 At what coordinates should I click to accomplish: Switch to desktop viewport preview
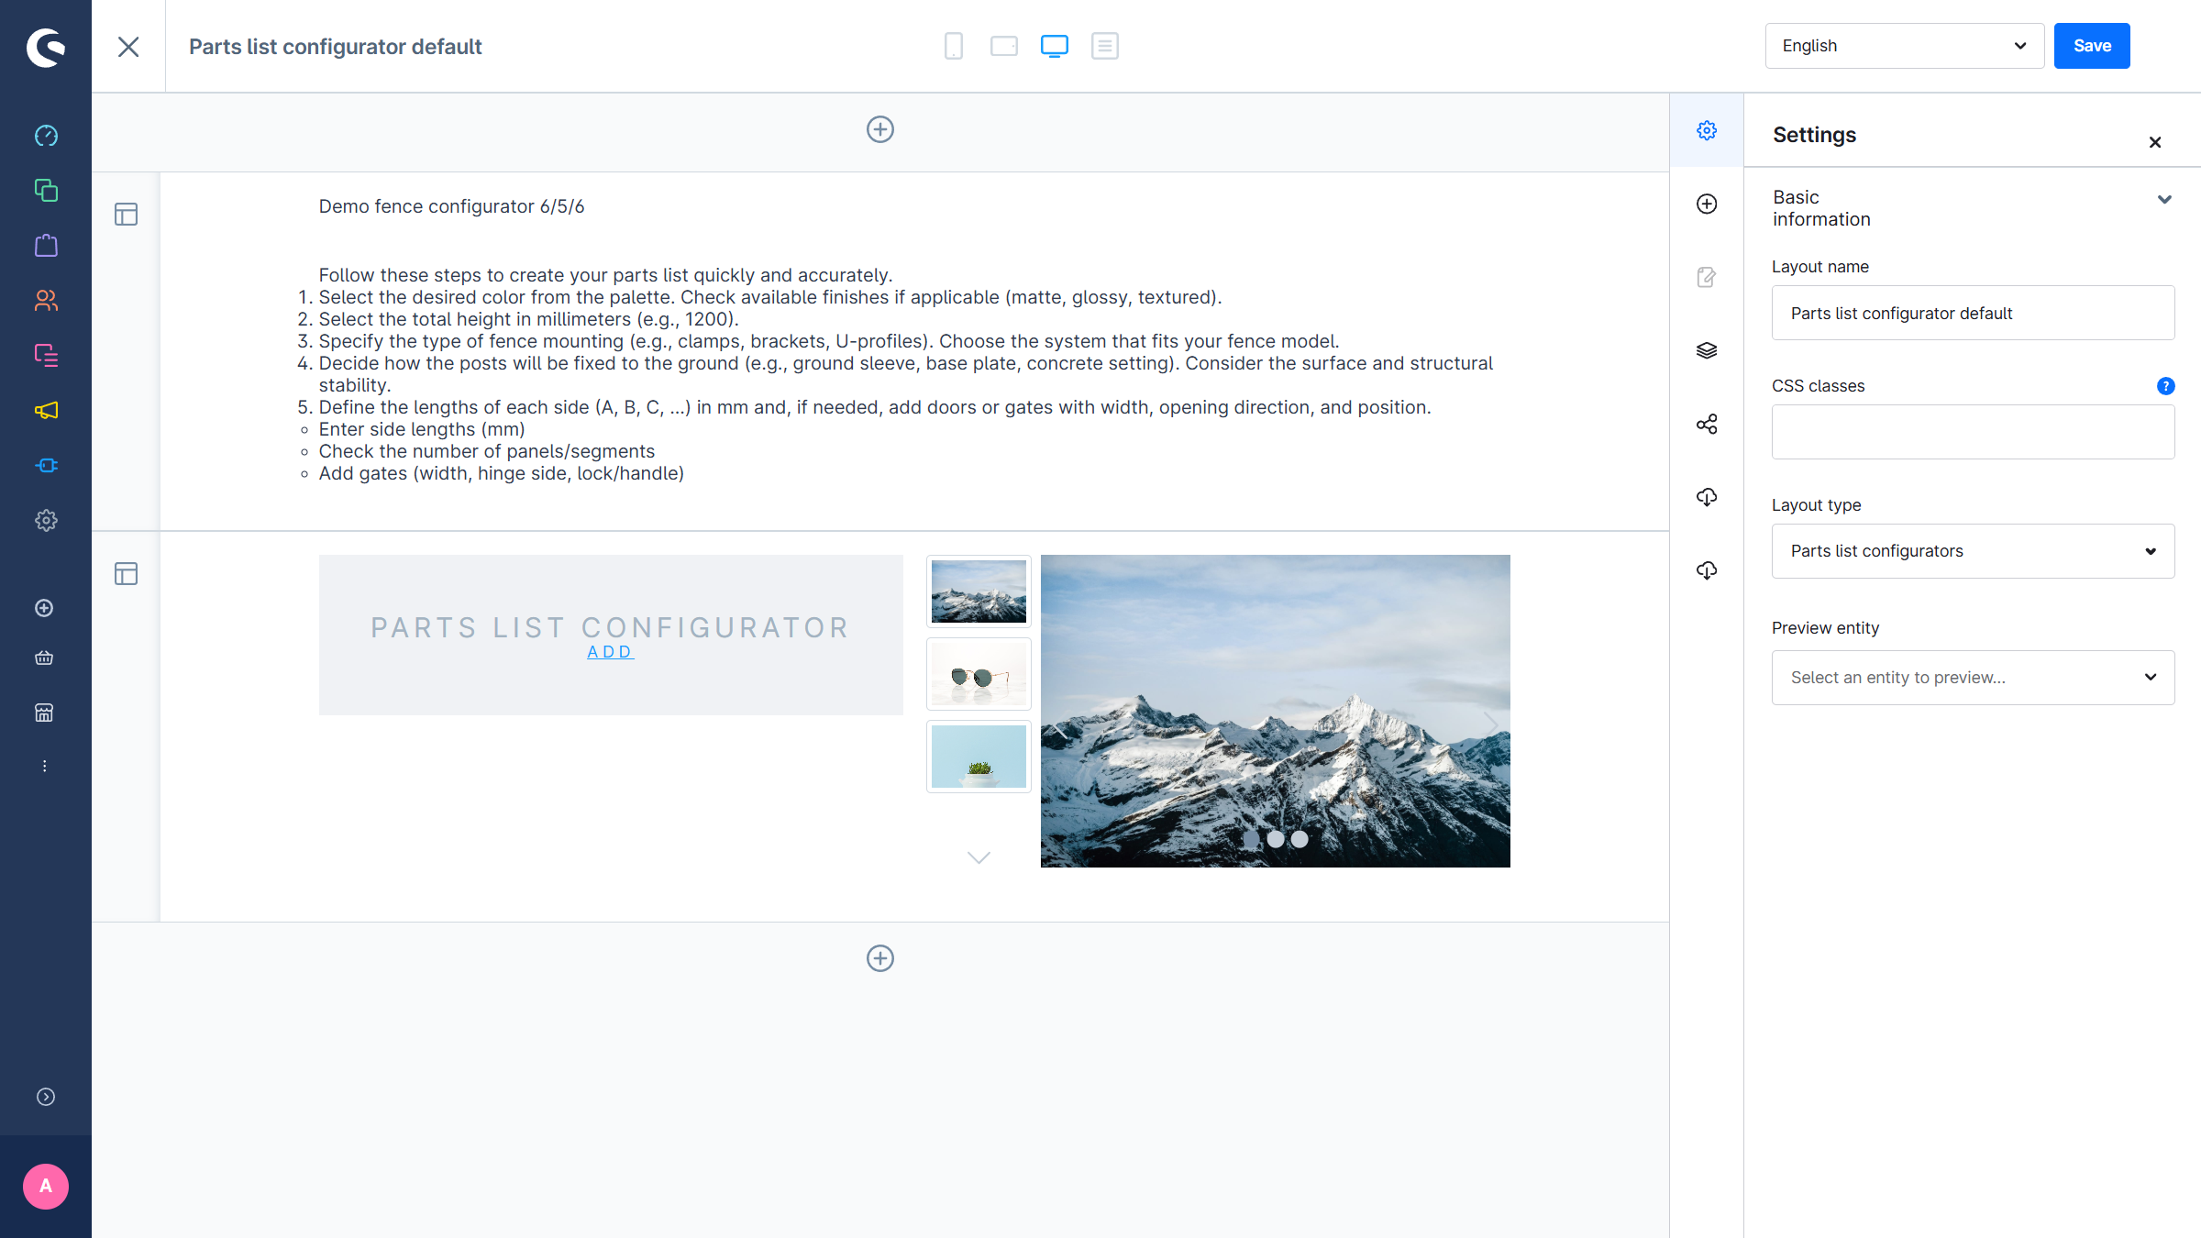pos(1055,46)
